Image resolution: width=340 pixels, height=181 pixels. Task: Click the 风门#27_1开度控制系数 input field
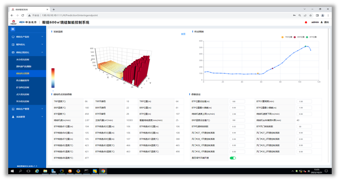[x=238, y=133]
